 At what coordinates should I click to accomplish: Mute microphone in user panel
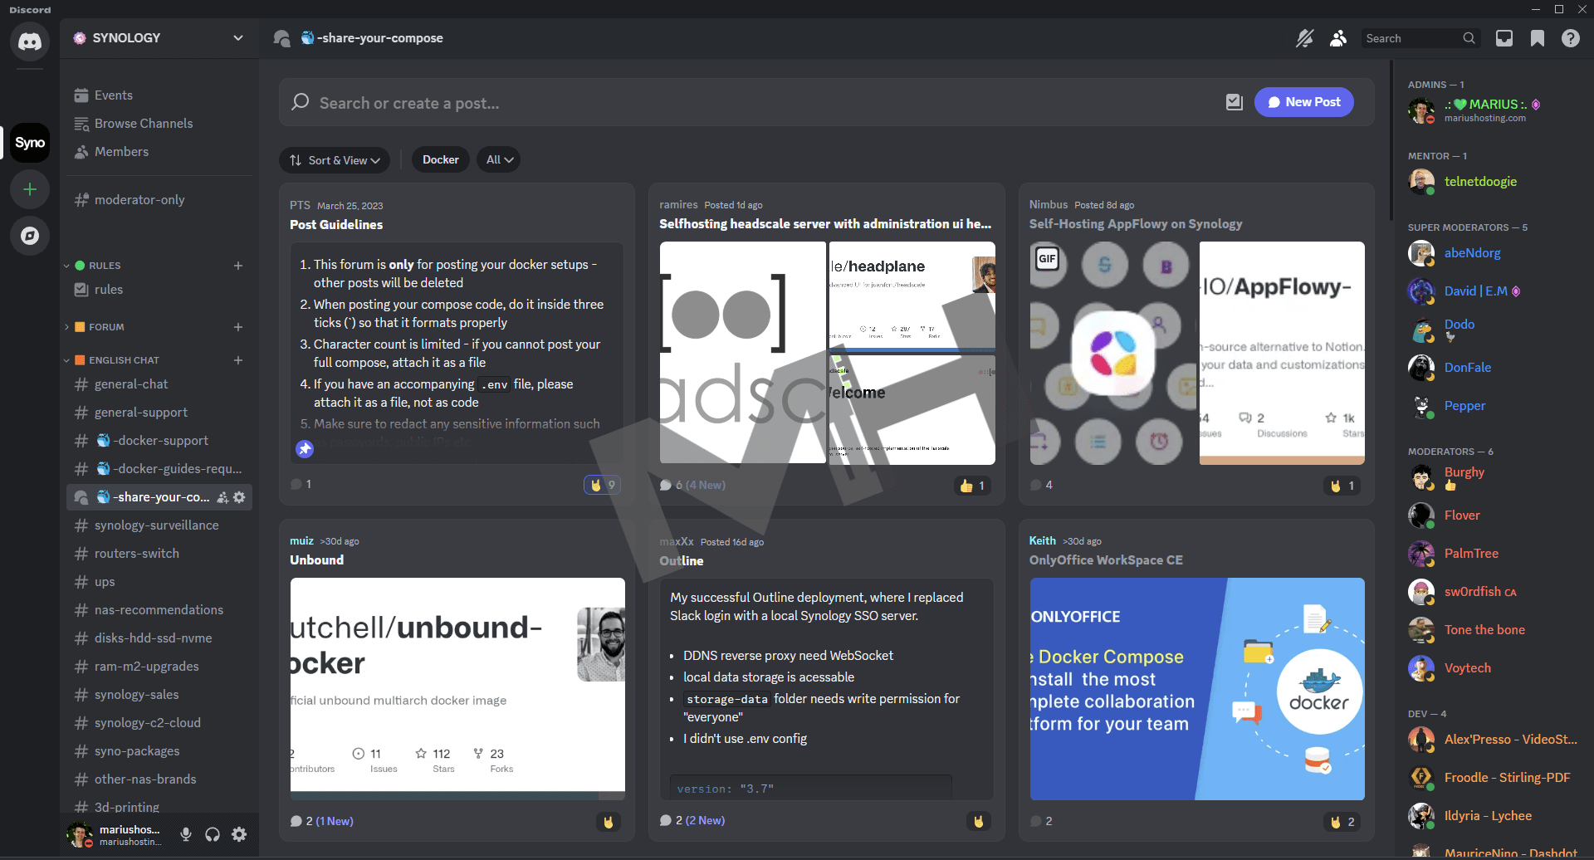(x=186, y=834)
